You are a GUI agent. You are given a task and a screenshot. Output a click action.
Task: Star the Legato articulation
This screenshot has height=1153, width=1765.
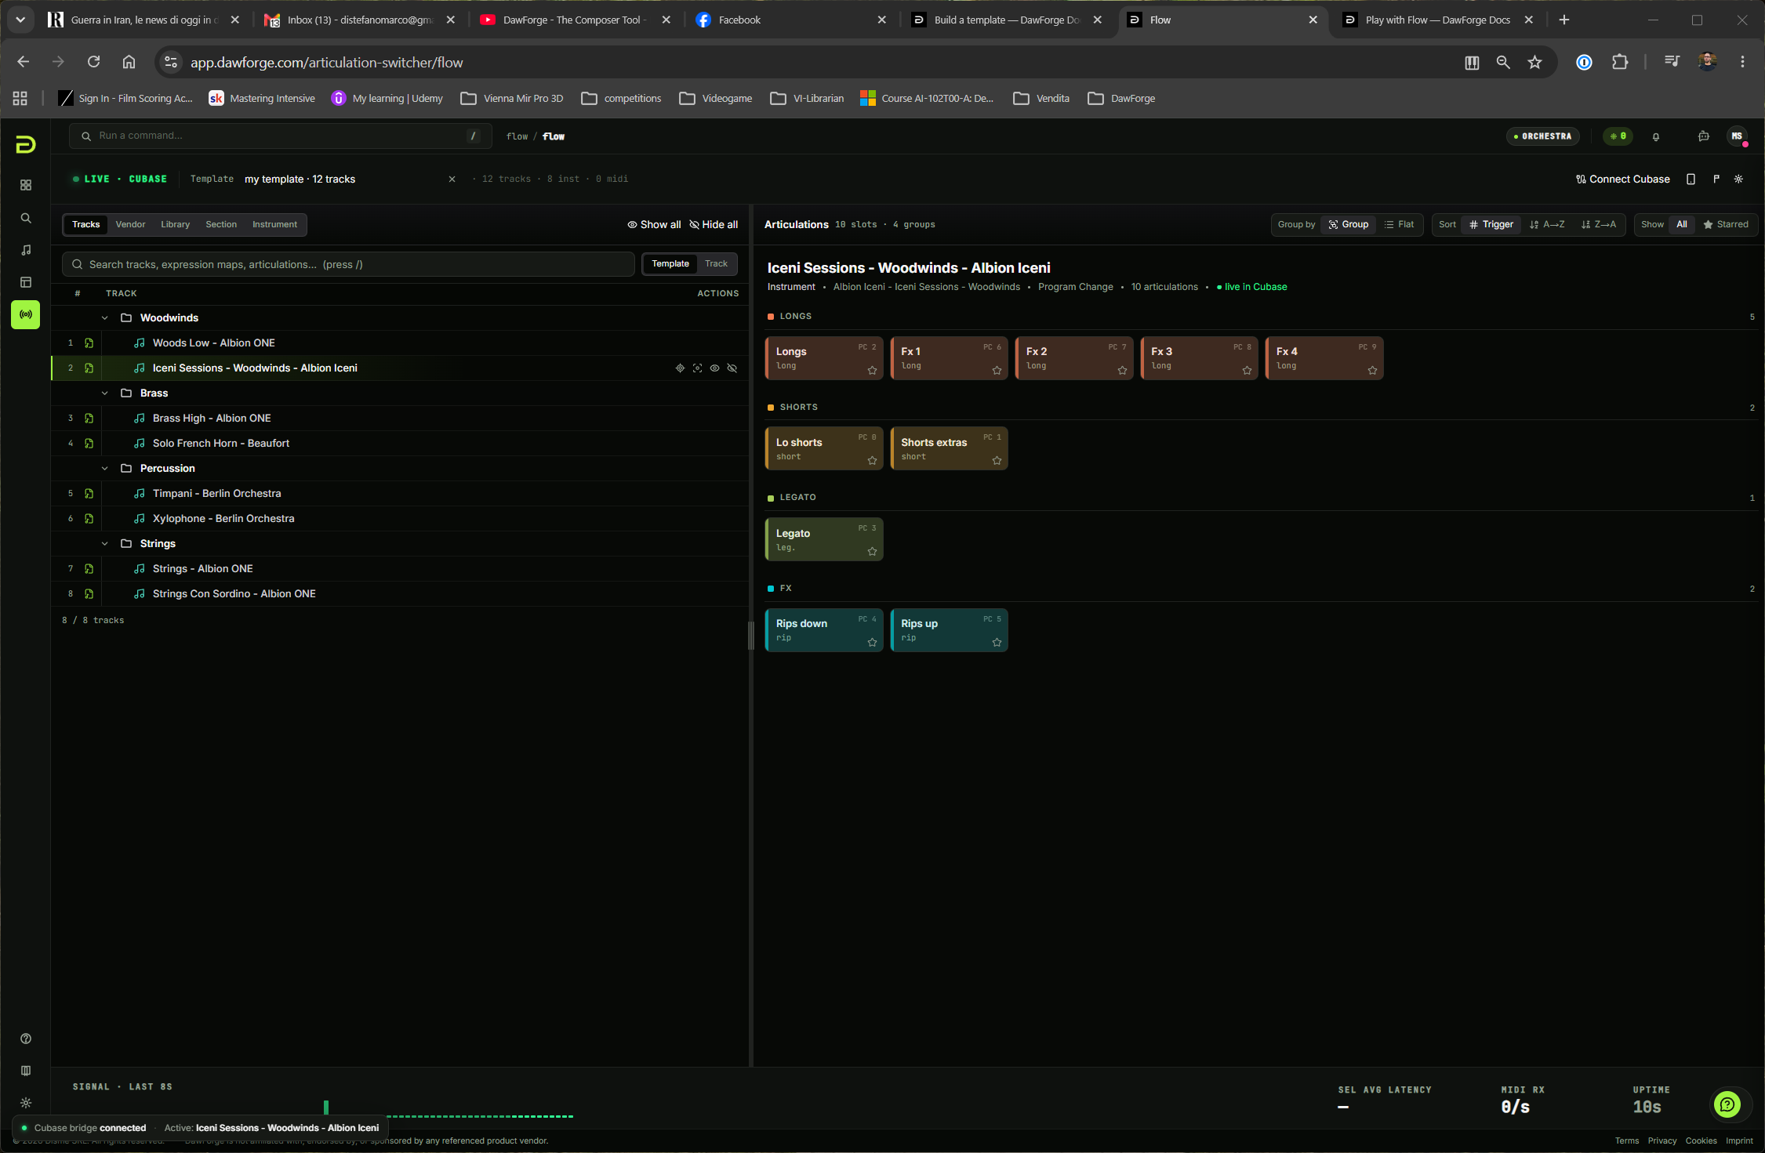pos(872,552)
